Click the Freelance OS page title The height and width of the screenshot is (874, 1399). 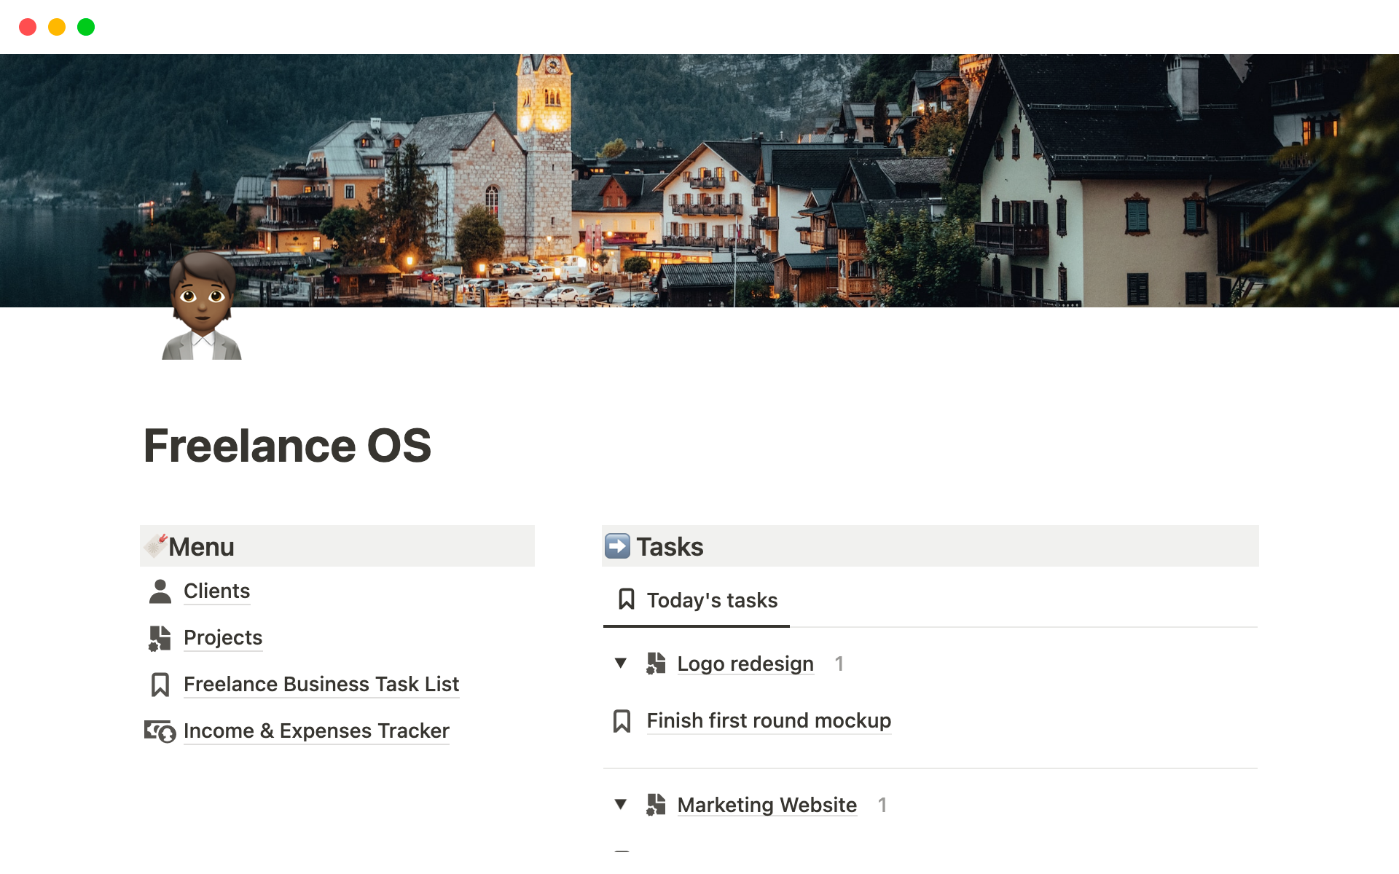287,446
